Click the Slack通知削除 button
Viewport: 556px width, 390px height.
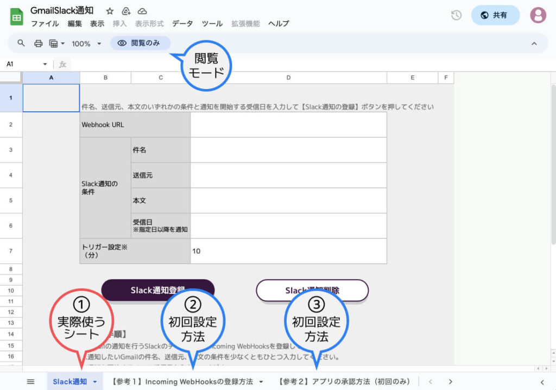[312, 290]
